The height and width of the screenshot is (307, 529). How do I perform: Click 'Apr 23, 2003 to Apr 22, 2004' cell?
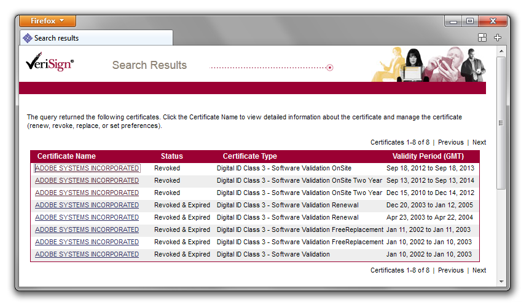point(429,218)
